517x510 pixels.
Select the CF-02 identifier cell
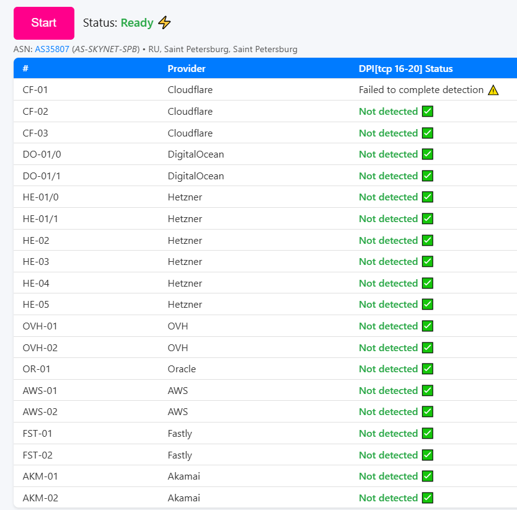click(x=35, y=111)
